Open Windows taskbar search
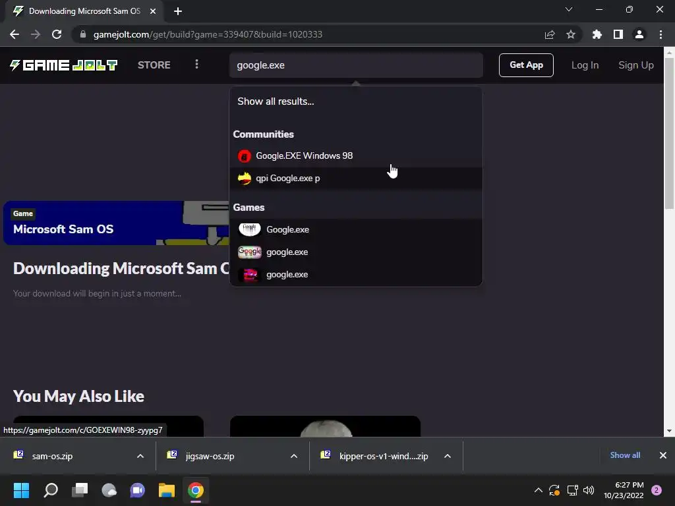Viewport: 675px width, 506px height. (51, 490)
